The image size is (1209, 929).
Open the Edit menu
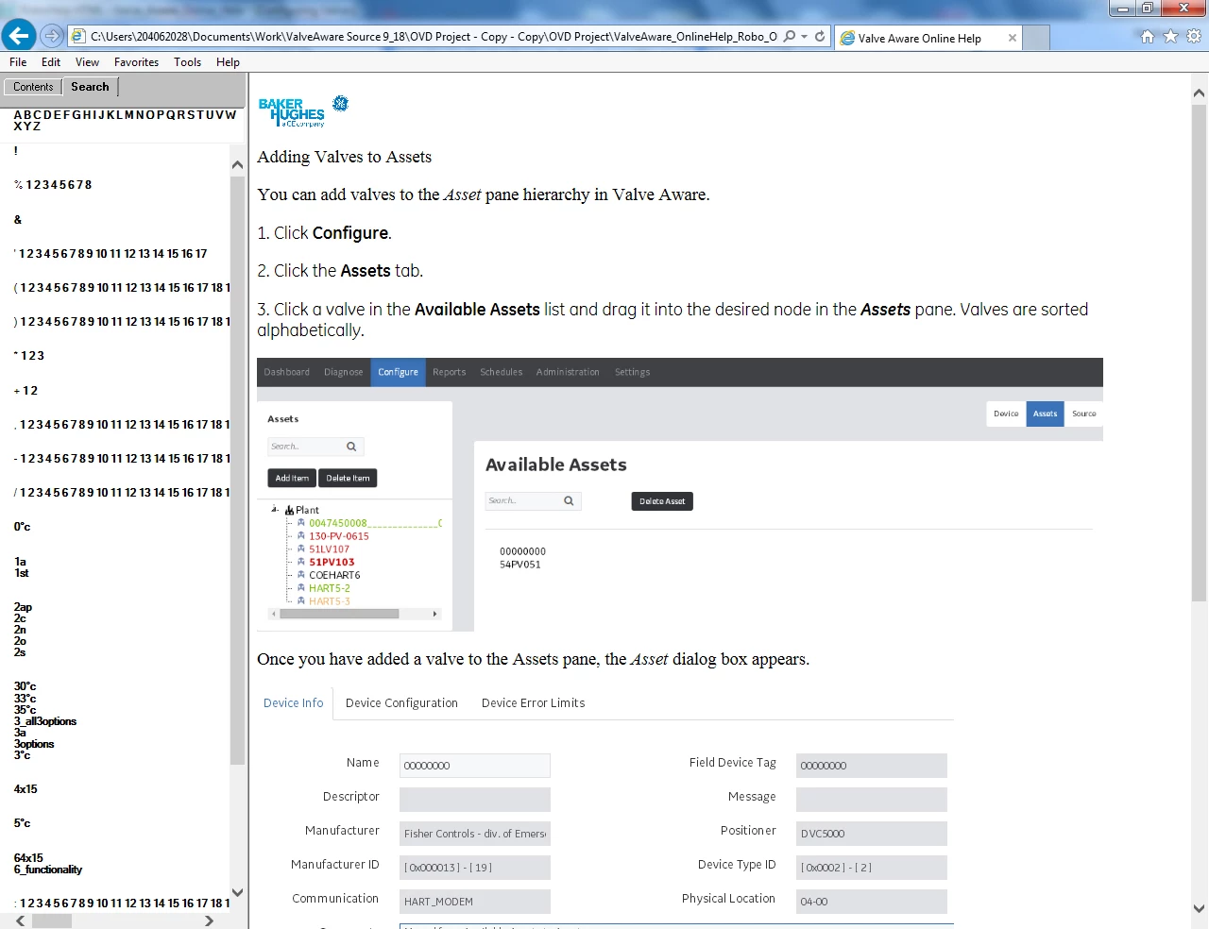(x=51, y=62)
